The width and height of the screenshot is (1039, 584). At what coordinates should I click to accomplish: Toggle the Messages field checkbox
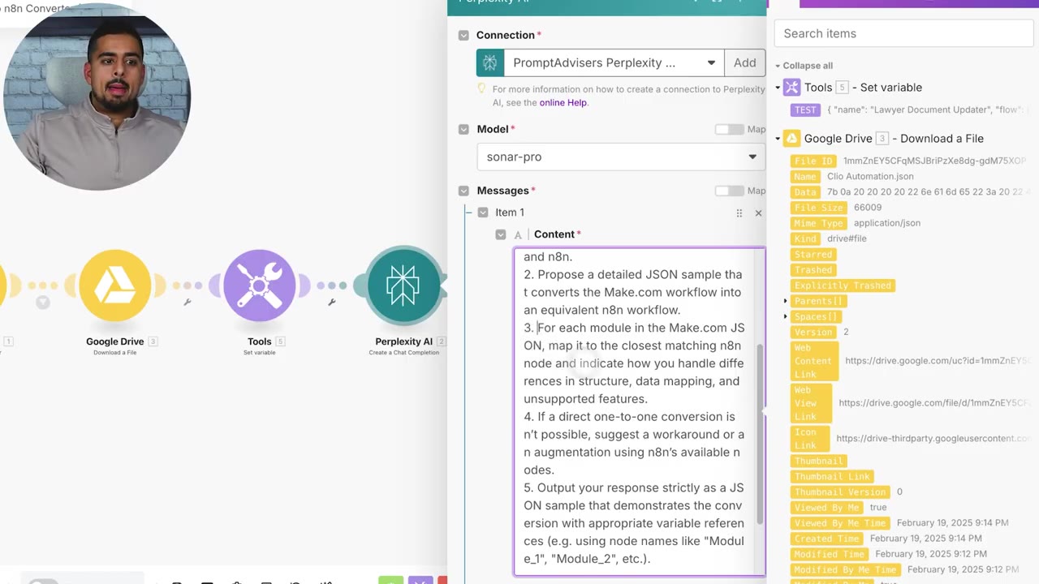(463, 191)
